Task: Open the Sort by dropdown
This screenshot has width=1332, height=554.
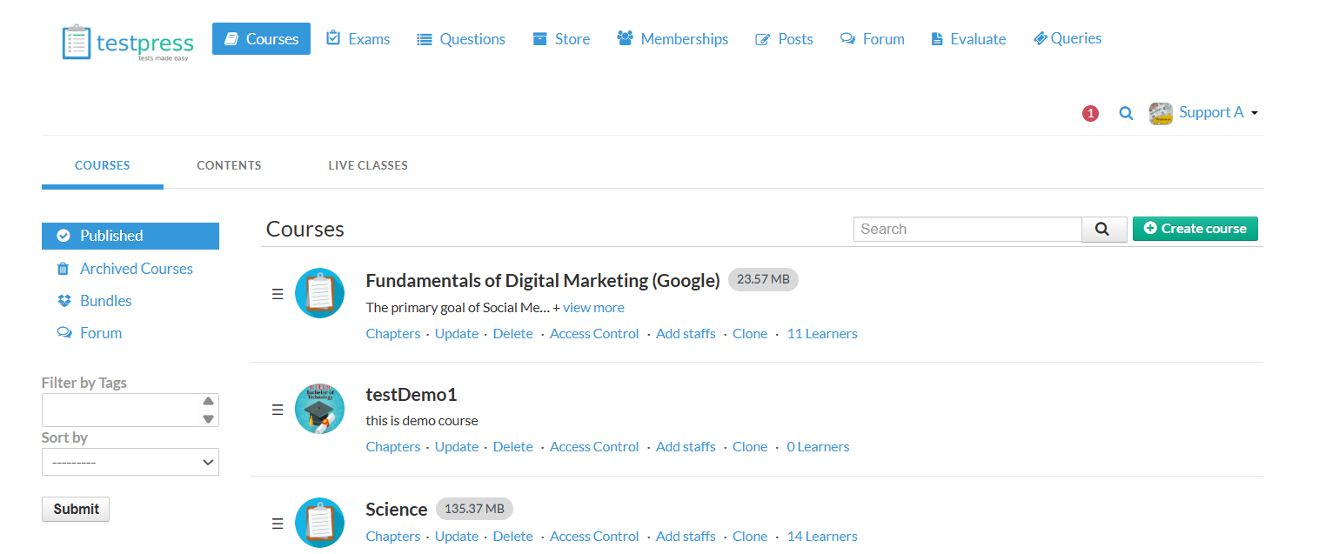Action: (x=131, y=462)
